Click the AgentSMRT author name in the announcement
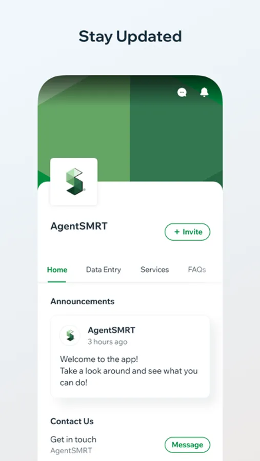This screenshot has height=461, width=260. pyautogui.click(x=111, y=330)
